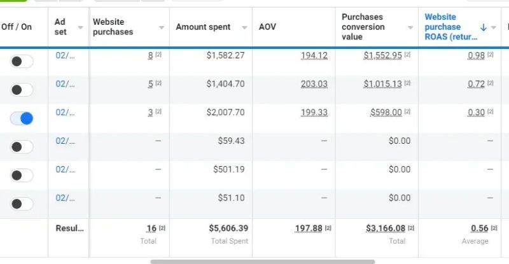Viewport: 509px width, 264px height.
Task: Open the ad set link in the $1,404.70 row
Action: tap(65, 84)
